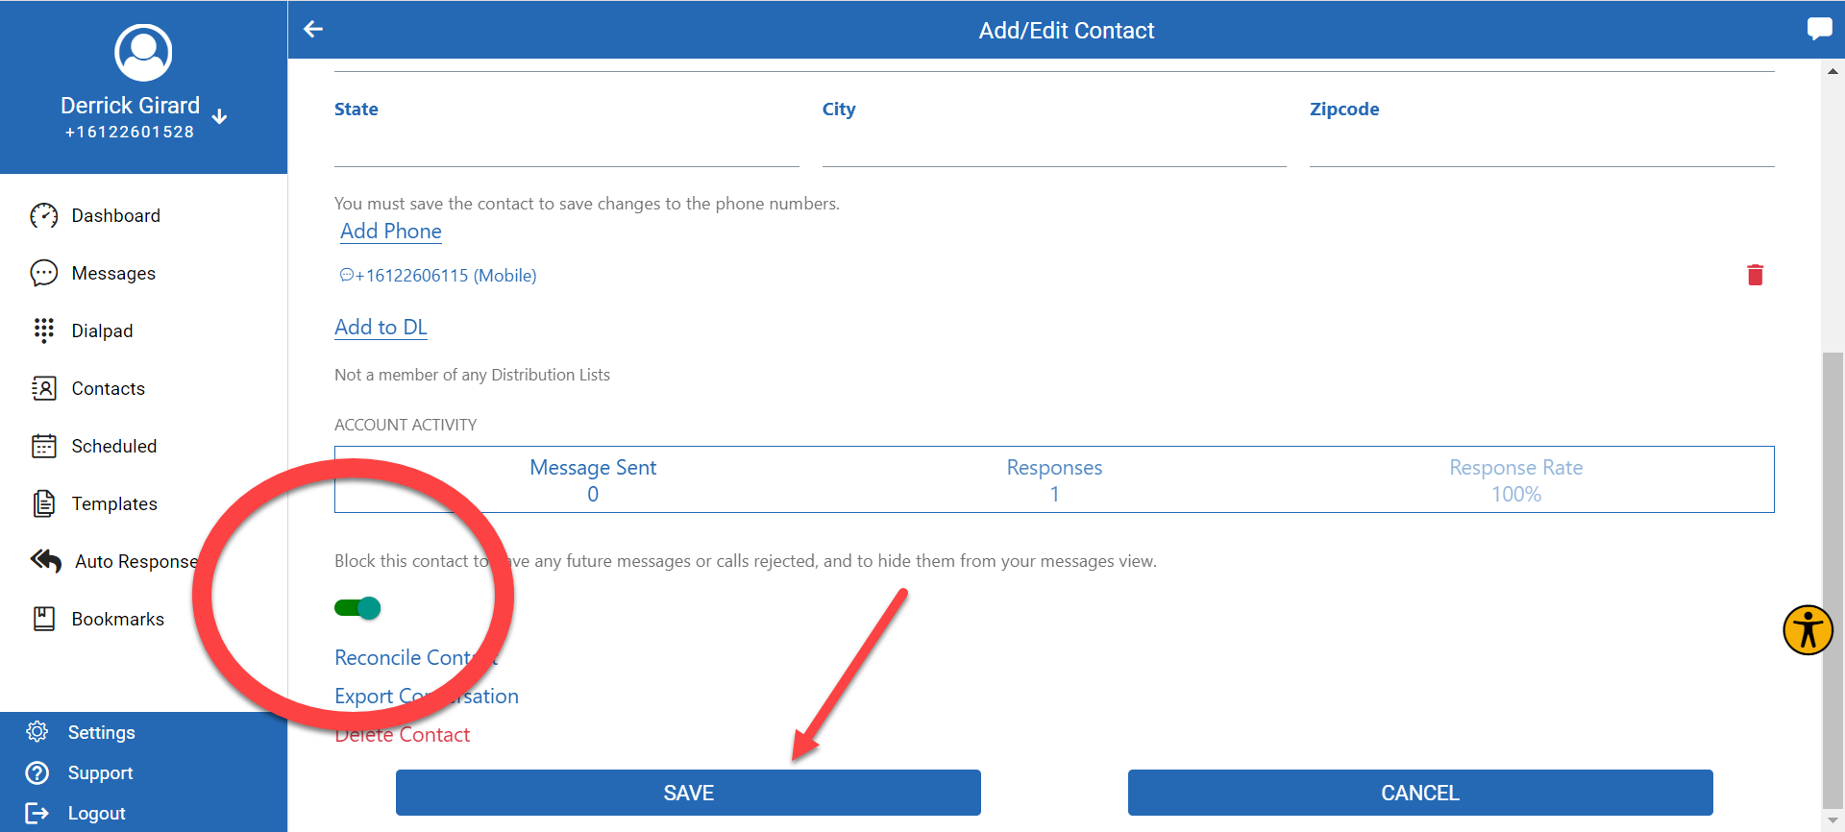Open the chat bubble icon top right
The height and width of the screenshot is (832, 1845).
(1819, 28)
